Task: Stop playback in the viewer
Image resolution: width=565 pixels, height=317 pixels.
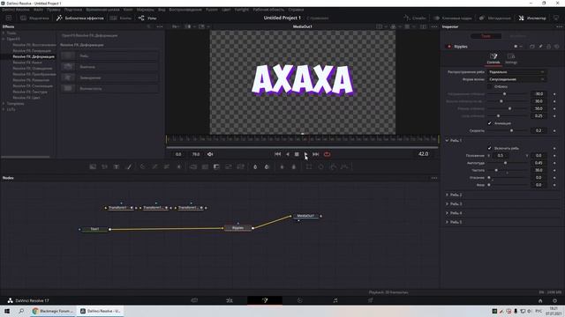Action: pos(297,154)
